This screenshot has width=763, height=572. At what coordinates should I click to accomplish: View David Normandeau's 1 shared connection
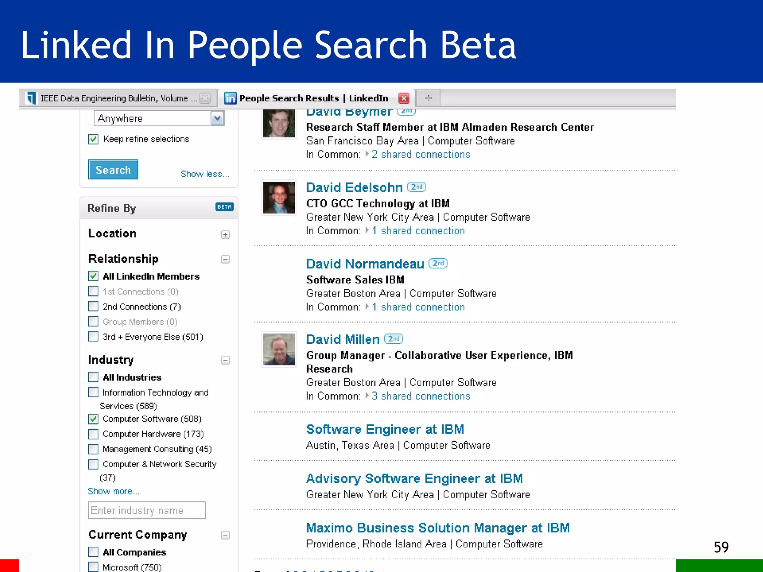[418, 307]
